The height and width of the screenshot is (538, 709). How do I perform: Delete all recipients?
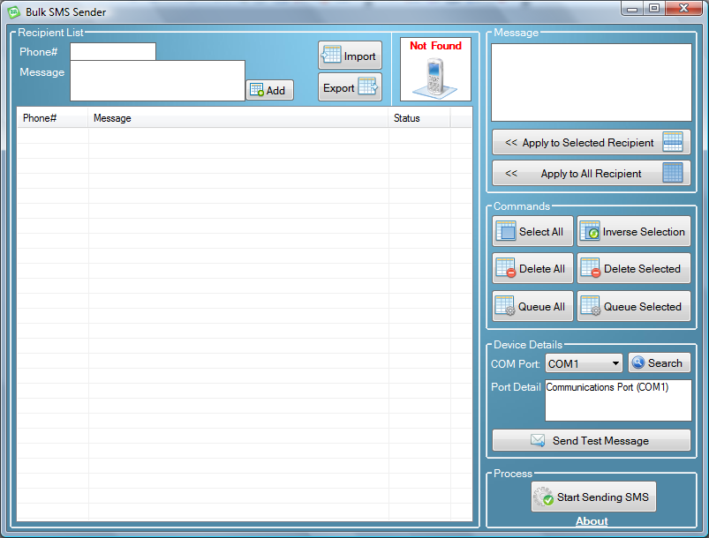[x=532, y=268]
